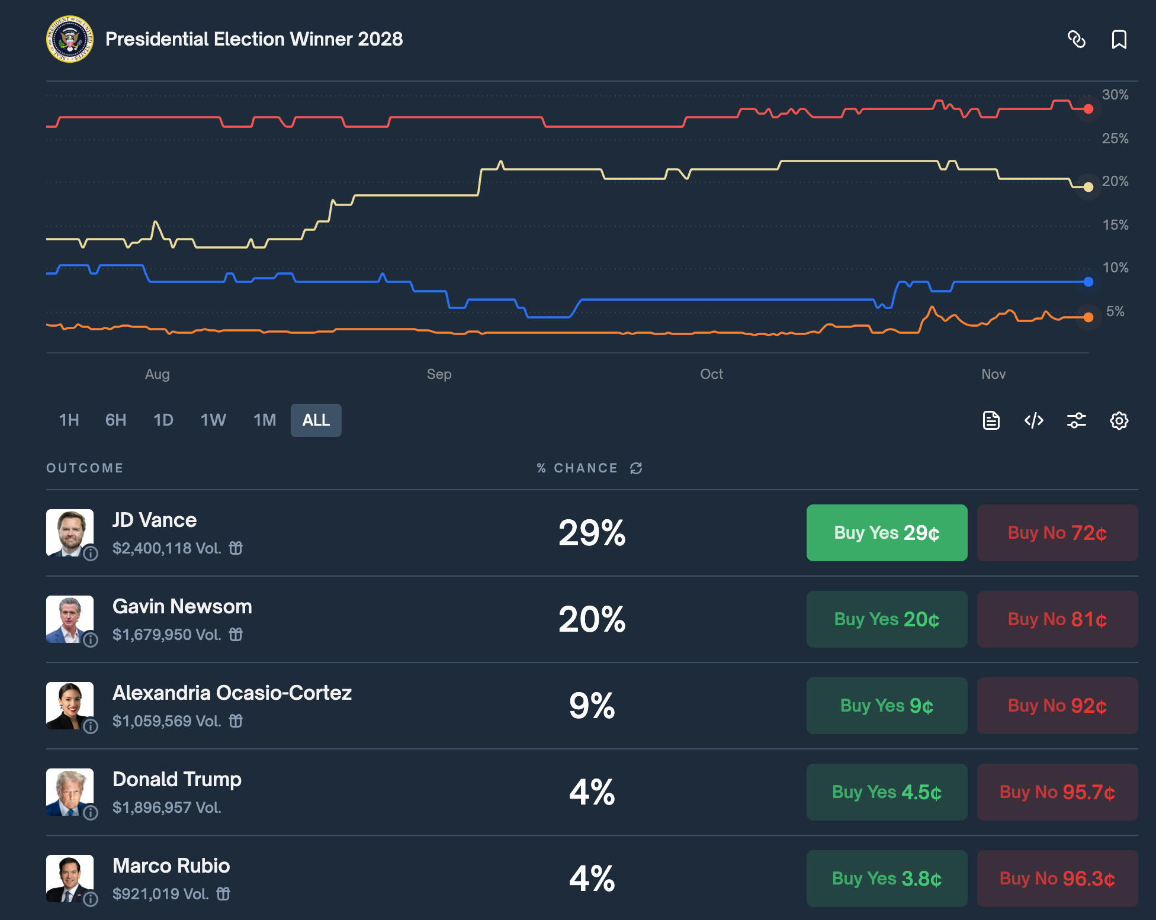Select the 1W chart timeframe
This screenshot has width=1156, height=920.
click(213, 420)
